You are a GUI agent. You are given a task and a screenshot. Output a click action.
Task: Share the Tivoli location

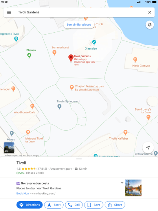pyautogui.click(x=115, y=205)
